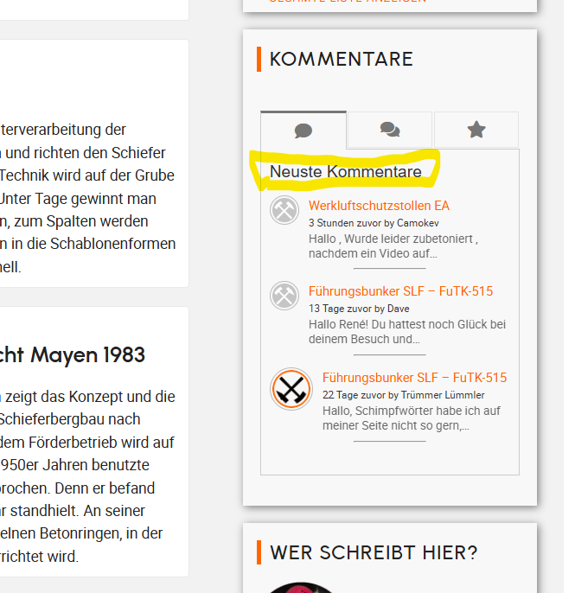Viewport: 575px width, 593px height.
Task: Click the partially visible "GESAMTE LISTE ANZEIGEN" link
Action: [x=348, y=2]
